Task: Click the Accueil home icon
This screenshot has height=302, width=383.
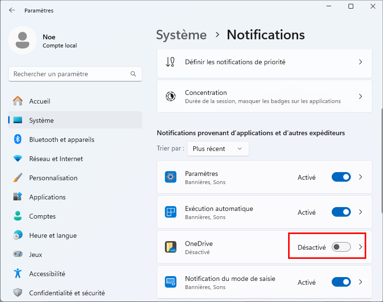Action: (x=18, y=101)
